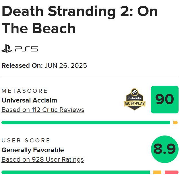Click the game title 'Death Stranding 2: On The Beach'
Image resolution: width=184 pixels, height=180 pixels.
pos(80,20)
